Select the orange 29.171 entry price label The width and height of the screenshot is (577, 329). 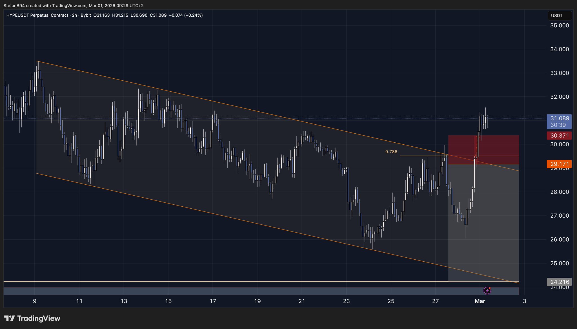[x=559, y=164]
